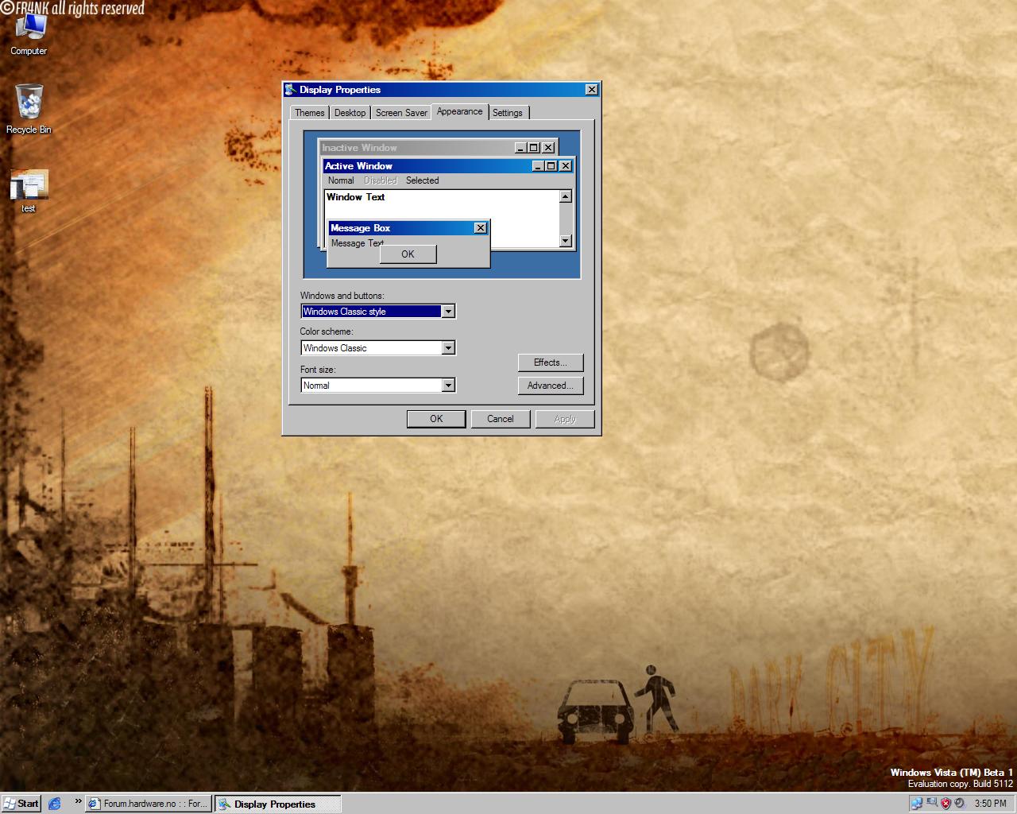The width and height of the screenshot is (1017, 814).
Task: Click the preview window scrollbar up arrow
Action: pyautogui.click(x=566, y=196)
